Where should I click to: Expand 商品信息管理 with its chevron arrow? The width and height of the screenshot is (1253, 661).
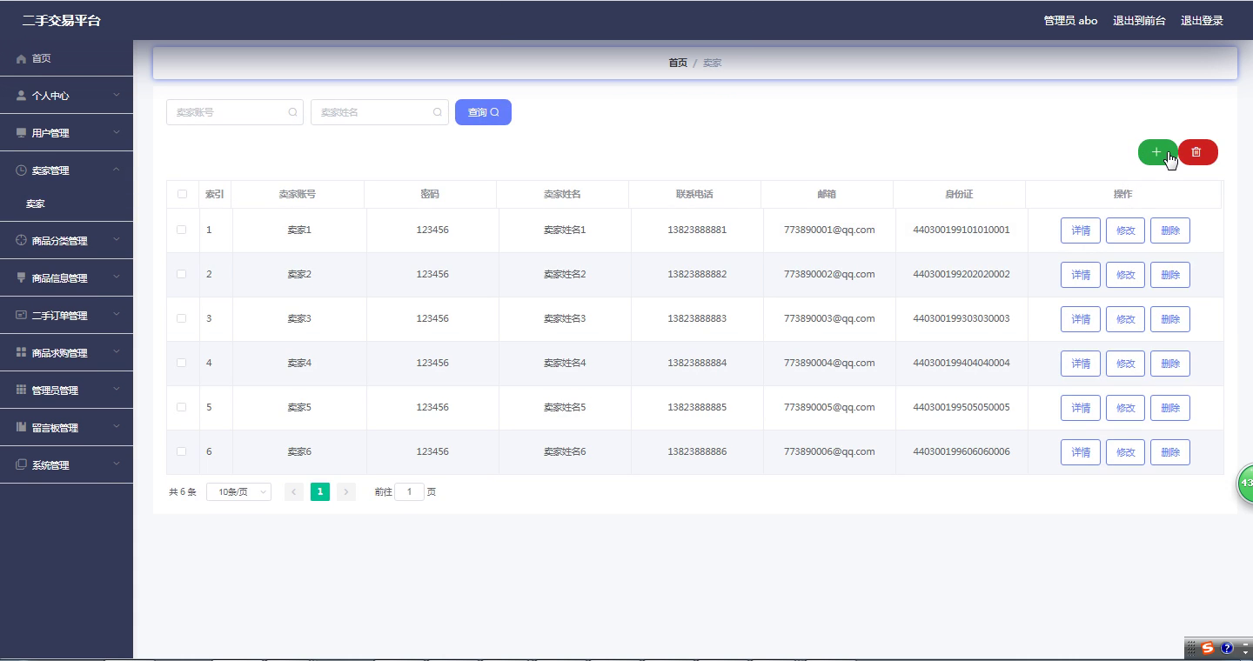117,277
